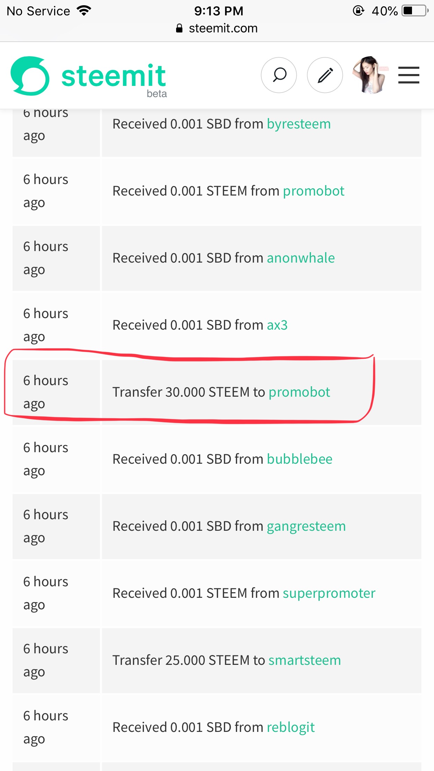Open anonwhale user link
The image size is (434, 771).
pyautogui.click(x=301, y=258)
